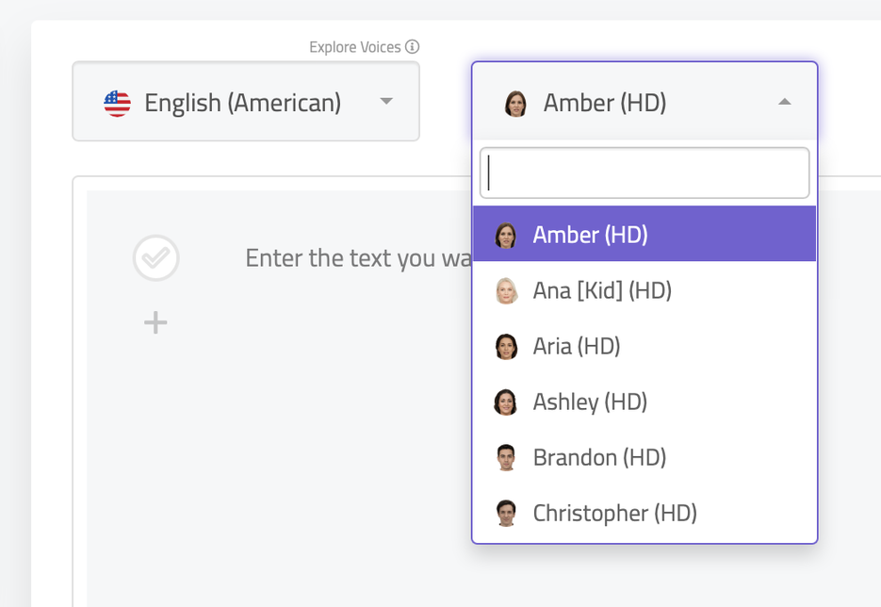Select Ana [Kid] (HD) from the list

pyautogui.click(x=603, y=290)
